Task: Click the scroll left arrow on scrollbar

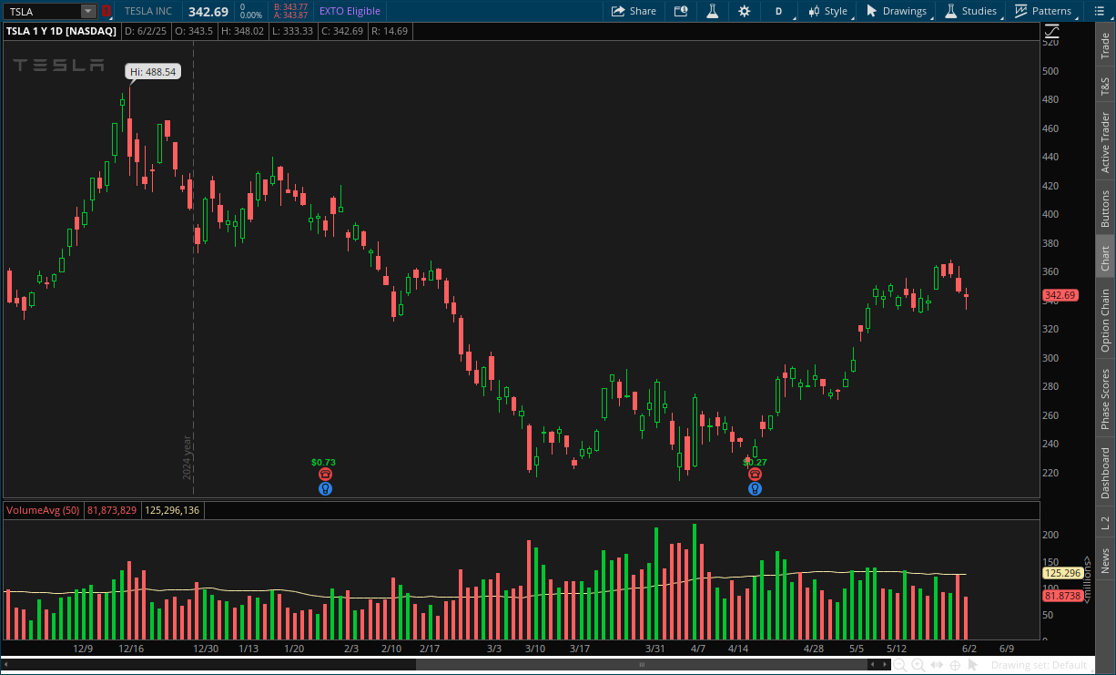Action: click(6, 665)
